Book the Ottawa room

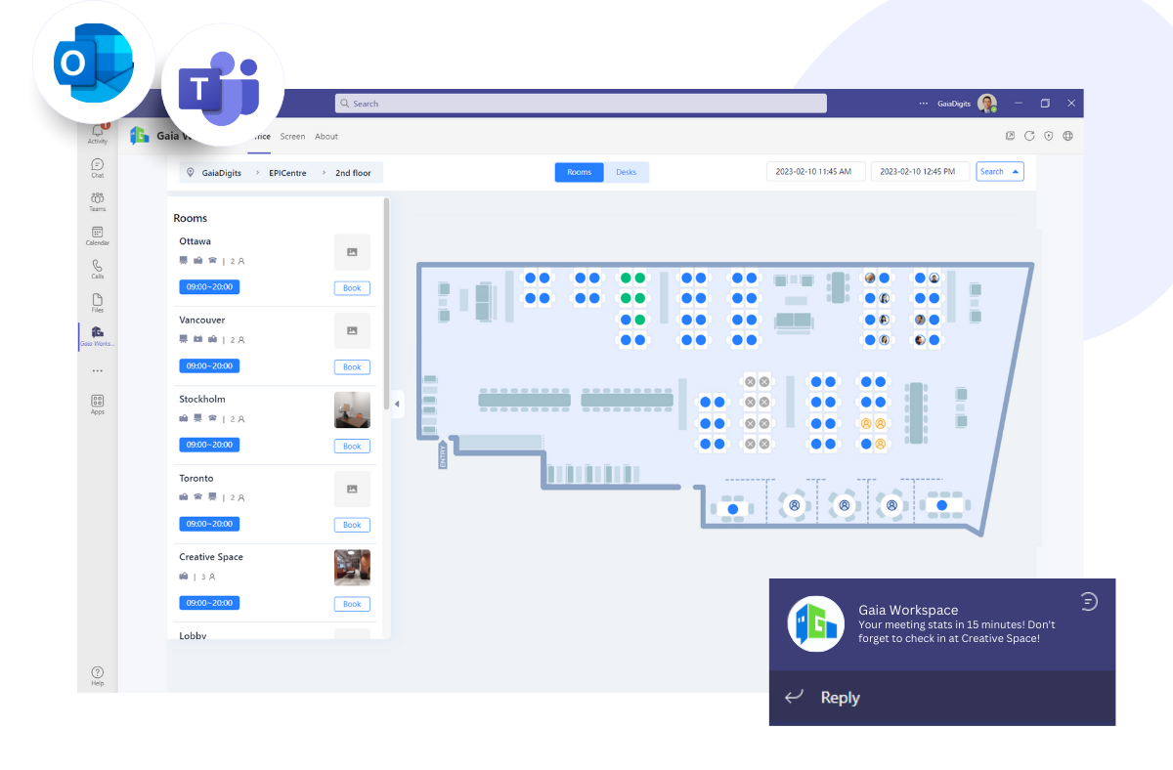352,288
